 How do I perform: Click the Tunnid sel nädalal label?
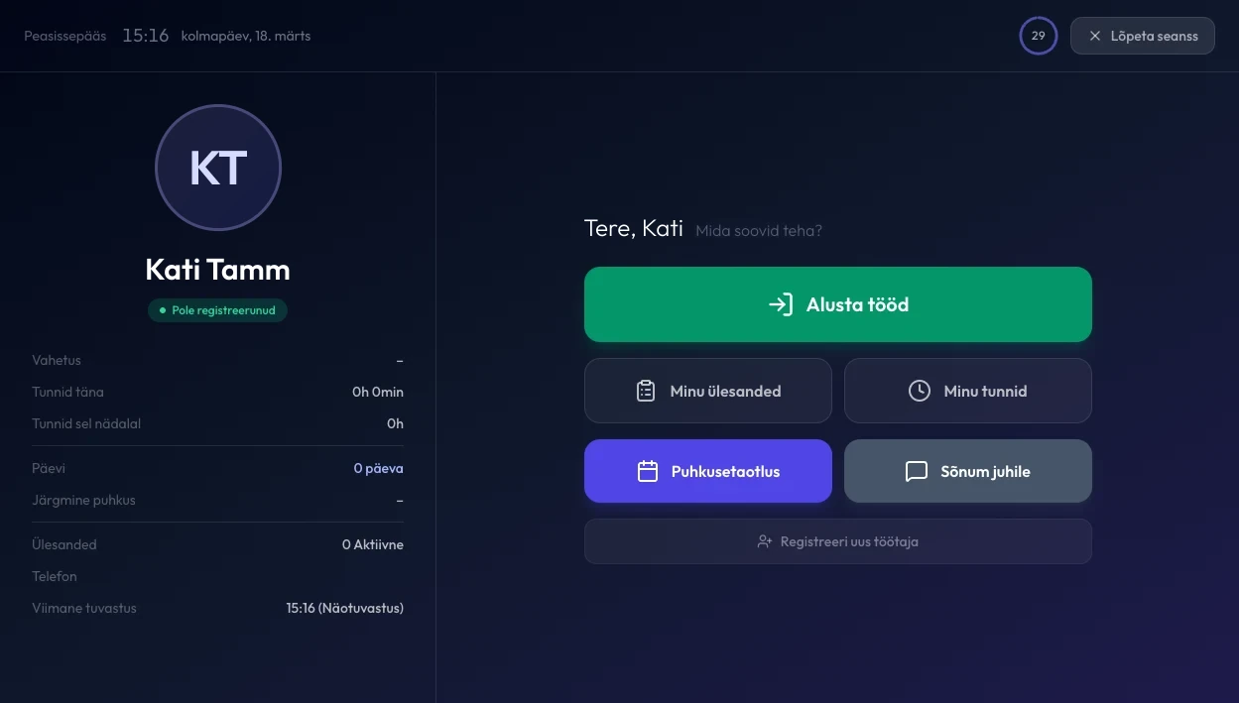86,423
